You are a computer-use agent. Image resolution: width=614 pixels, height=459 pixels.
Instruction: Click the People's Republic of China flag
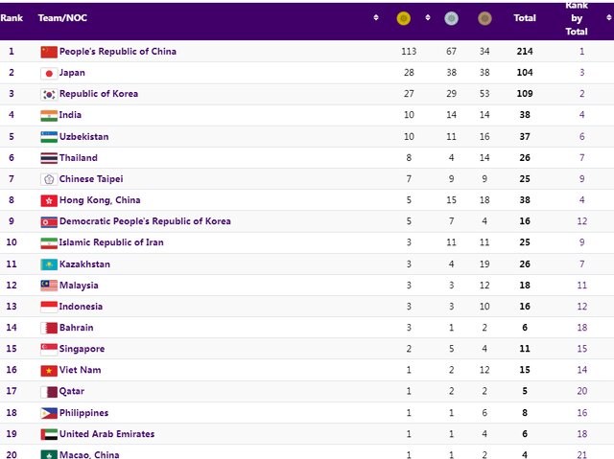[x=49, y=52]
